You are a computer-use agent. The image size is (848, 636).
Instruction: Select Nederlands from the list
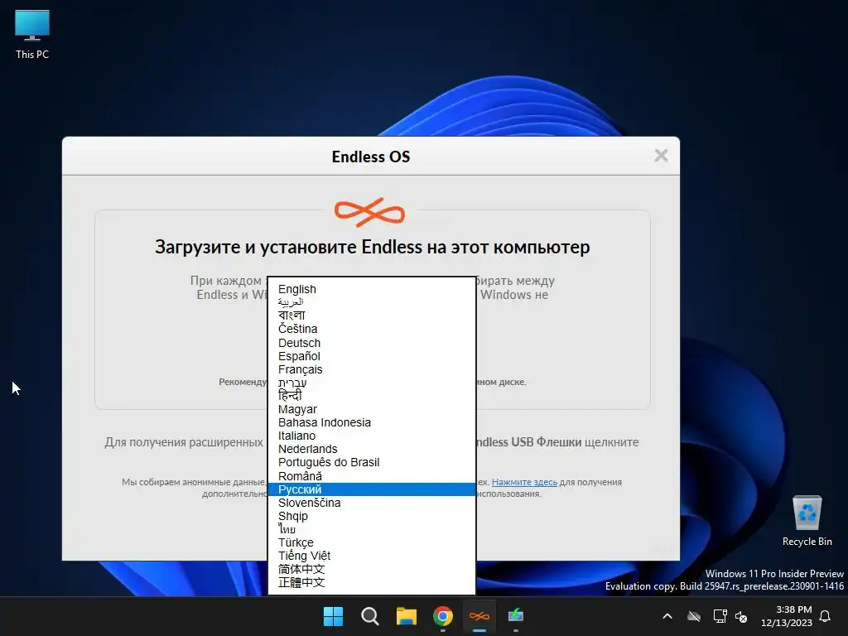pos(372,449)
